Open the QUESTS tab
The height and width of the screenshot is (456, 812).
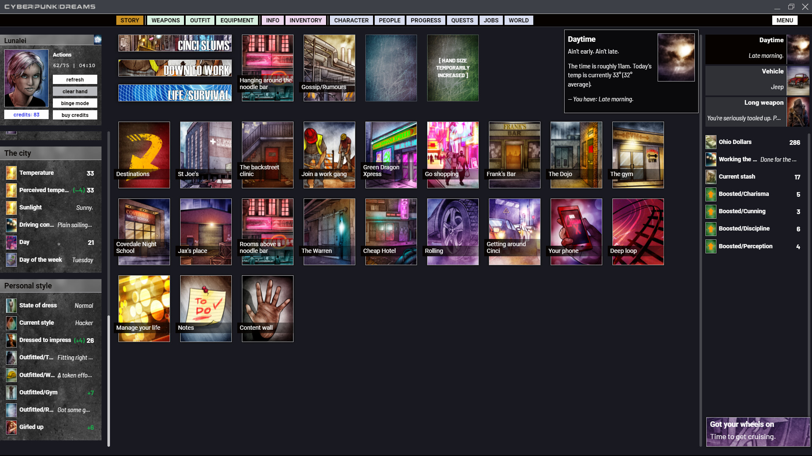(462, 20)
